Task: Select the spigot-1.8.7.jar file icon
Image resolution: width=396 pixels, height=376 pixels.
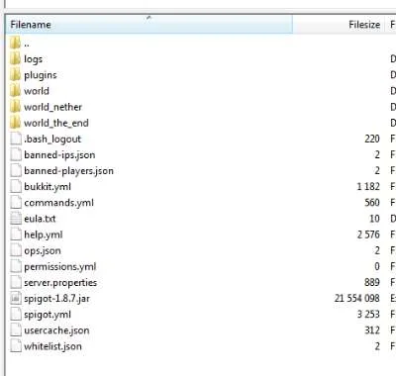Action: pyautogui.click(x=16, y=299)
